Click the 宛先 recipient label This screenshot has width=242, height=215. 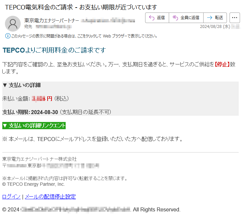(x=28, y=27)
